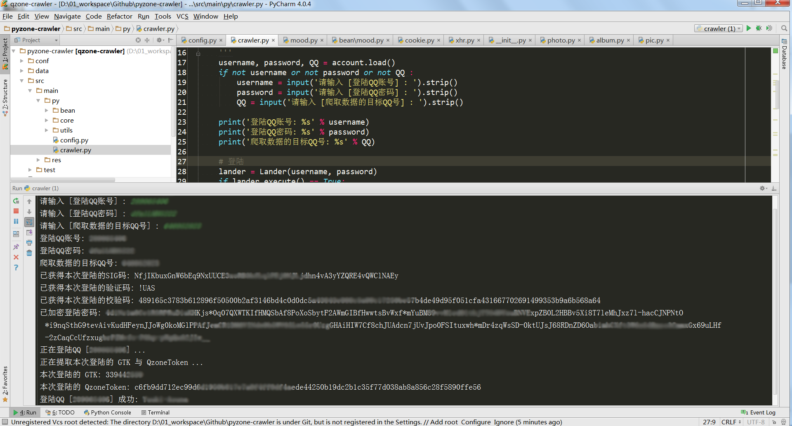Run the crawler (1) configuration
Viewport: 792px width, 426px height.
(749, 28)
